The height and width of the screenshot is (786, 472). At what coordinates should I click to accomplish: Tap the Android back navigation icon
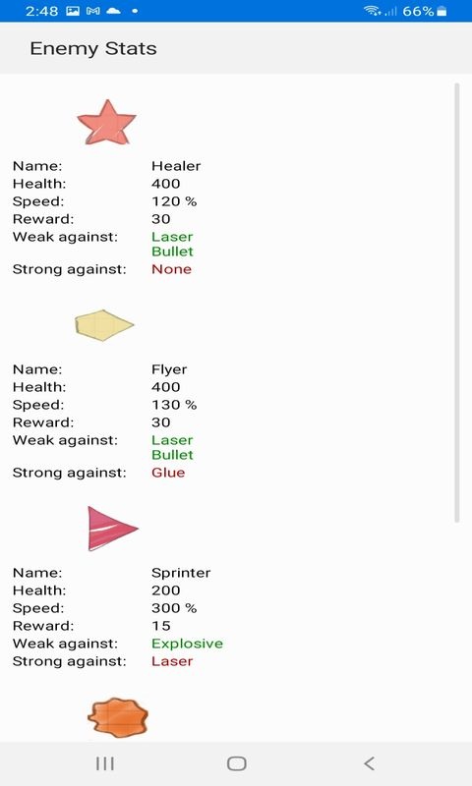click(369, 763)
